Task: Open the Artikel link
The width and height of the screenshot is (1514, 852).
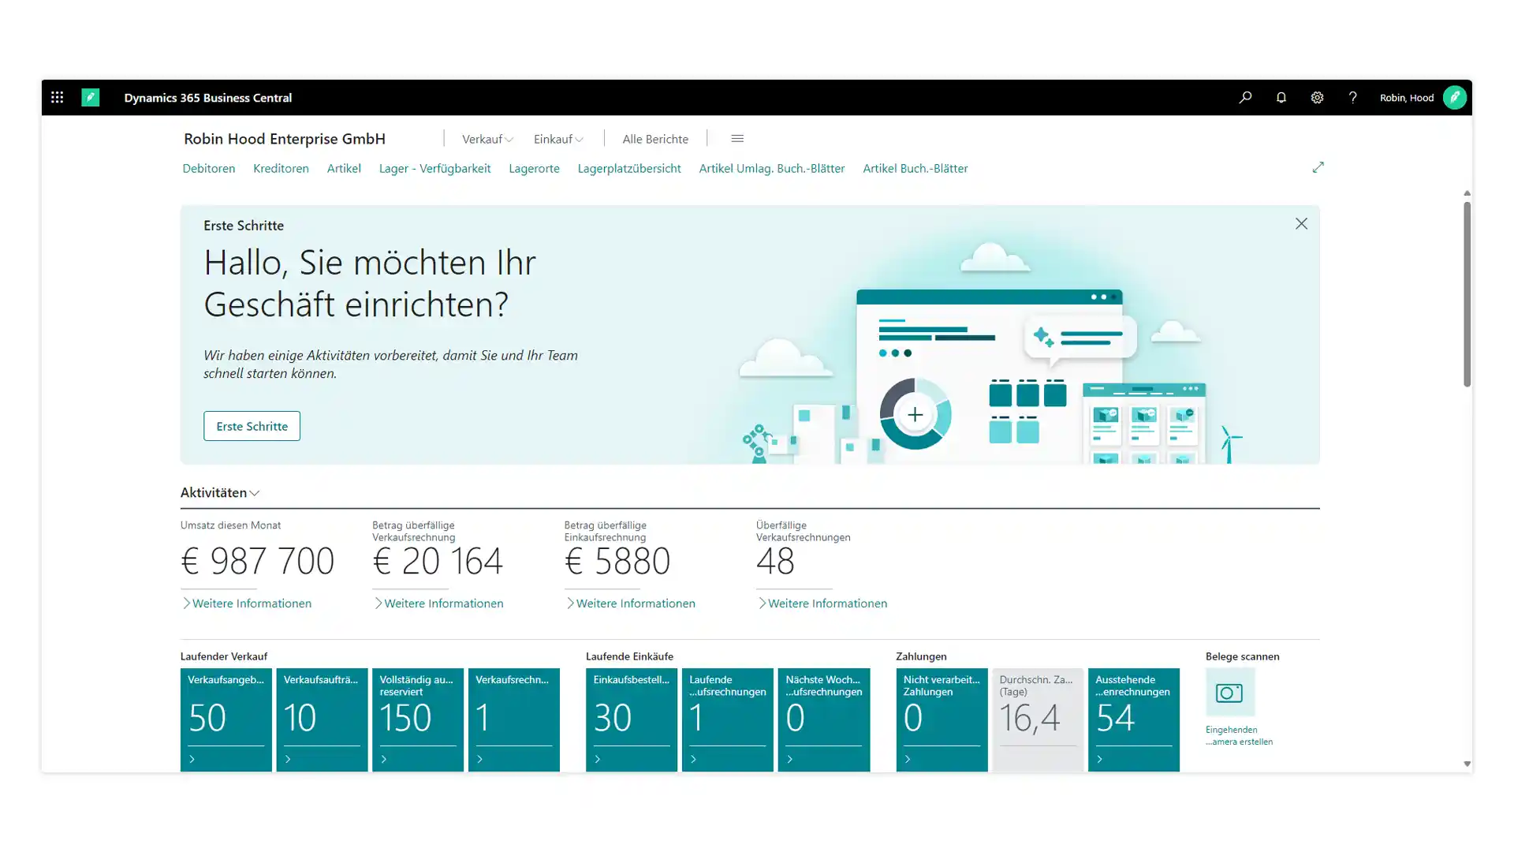Action: click(344, 168)
